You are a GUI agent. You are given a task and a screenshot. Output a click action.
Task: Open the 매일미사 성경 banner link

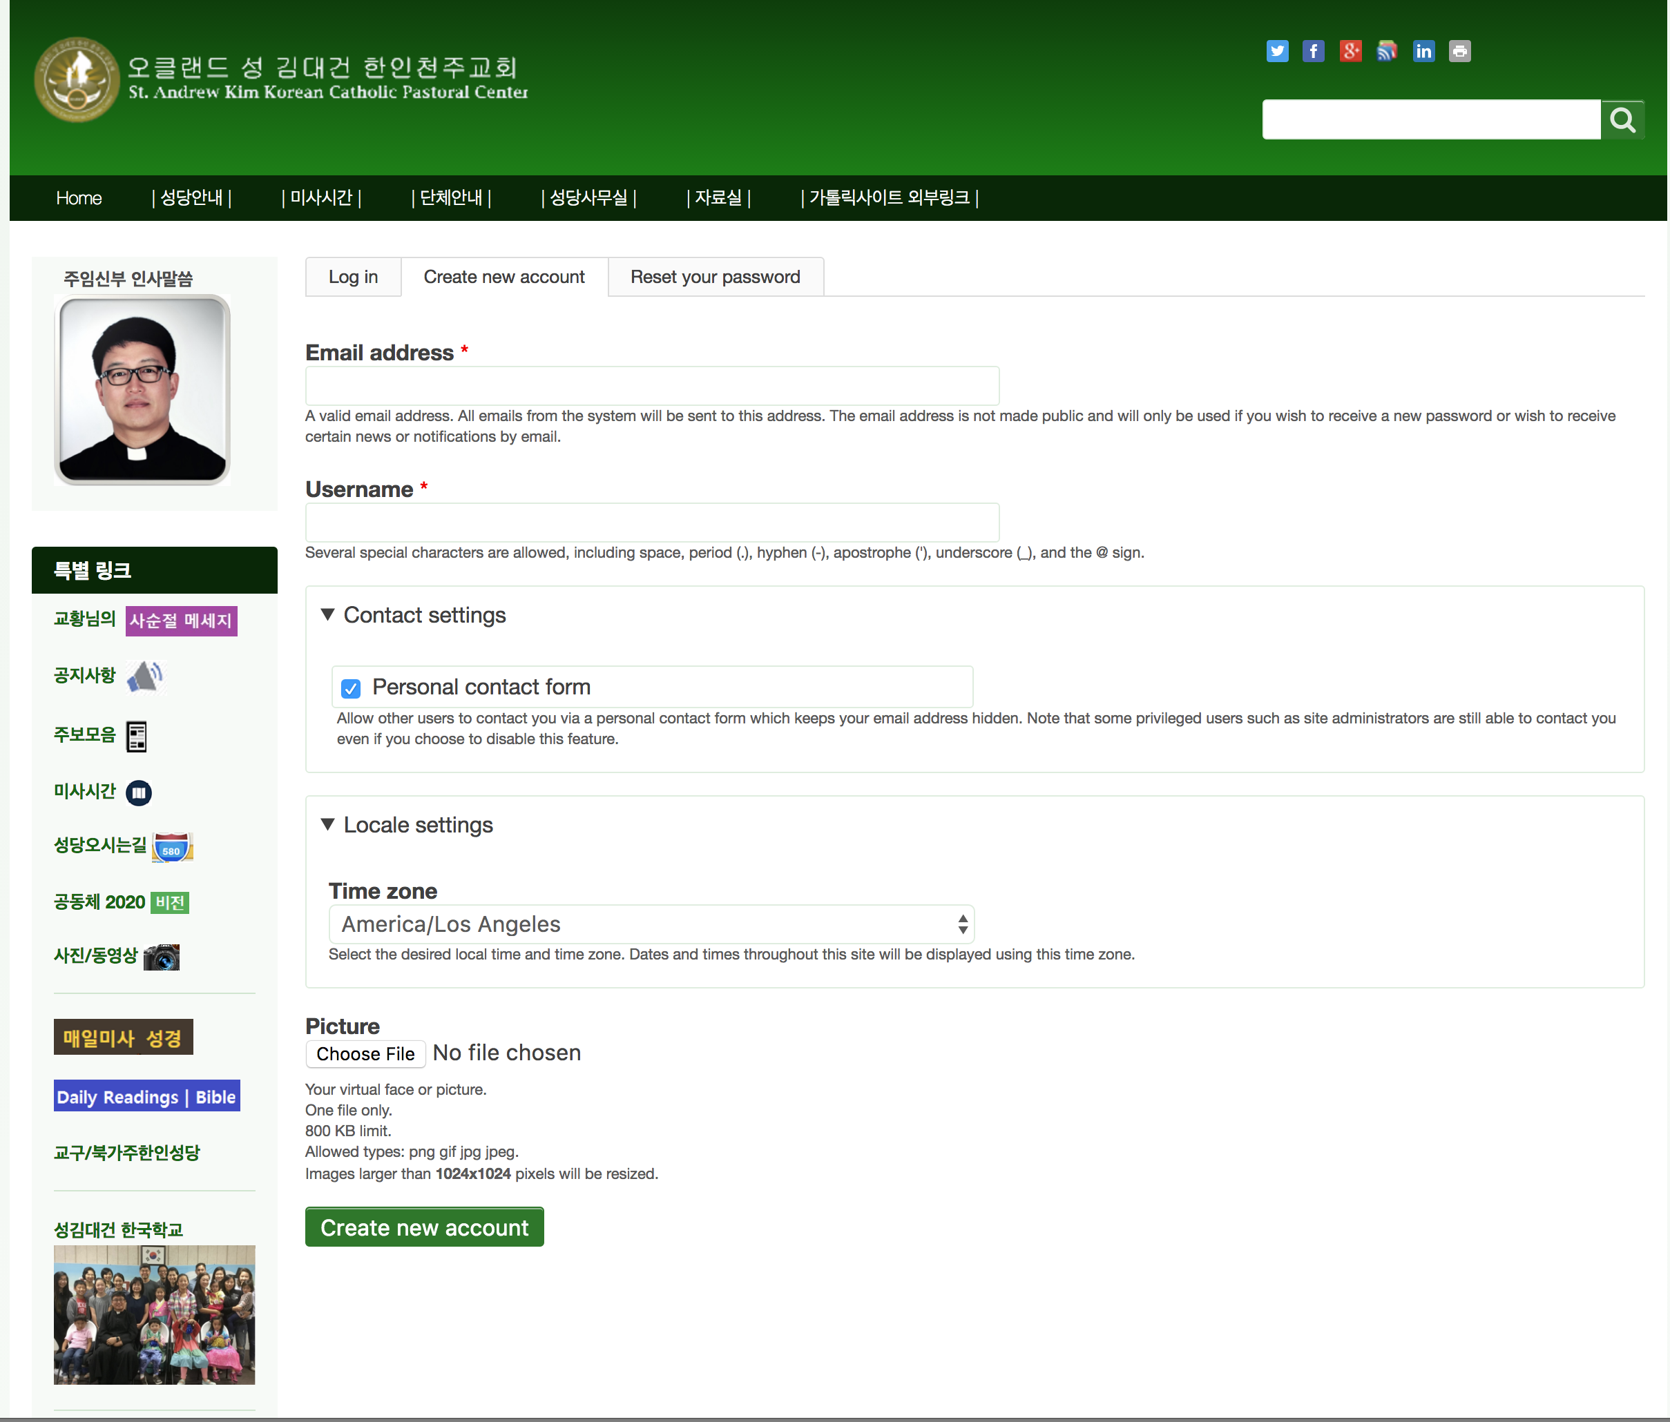(124, 1038)
